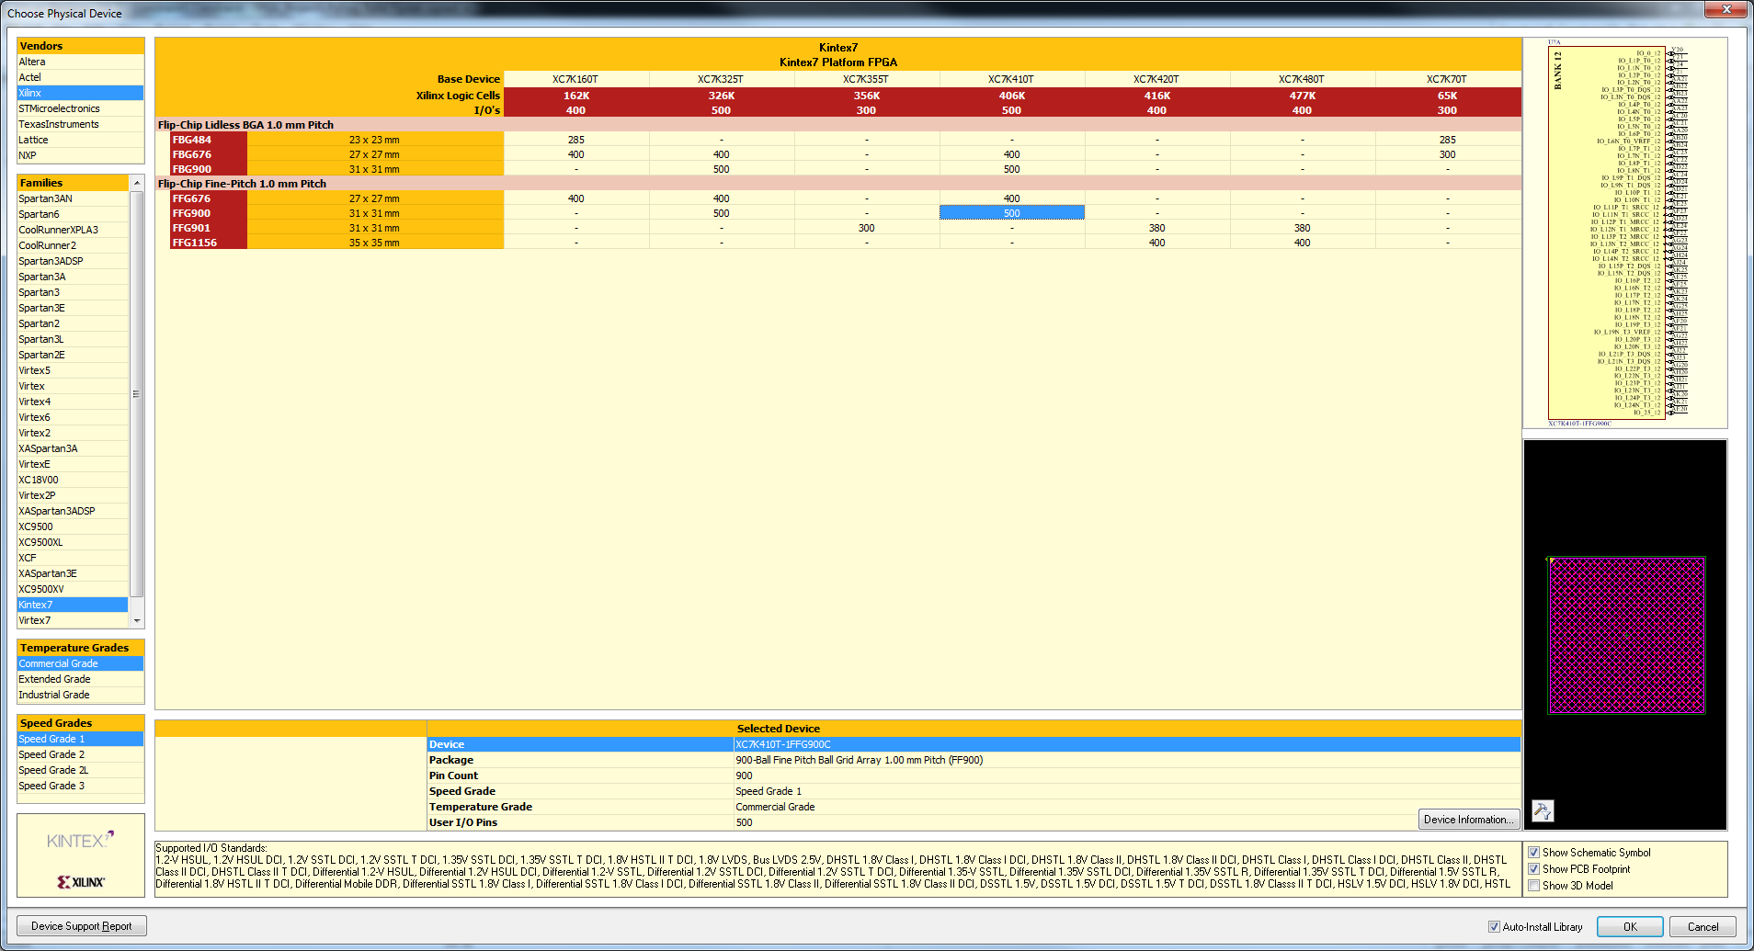Image resolution: width=1754 pixels, height=951 pixels.
Task: Choose Commercial Grade temperature
Action: click(x=80, y=663)
